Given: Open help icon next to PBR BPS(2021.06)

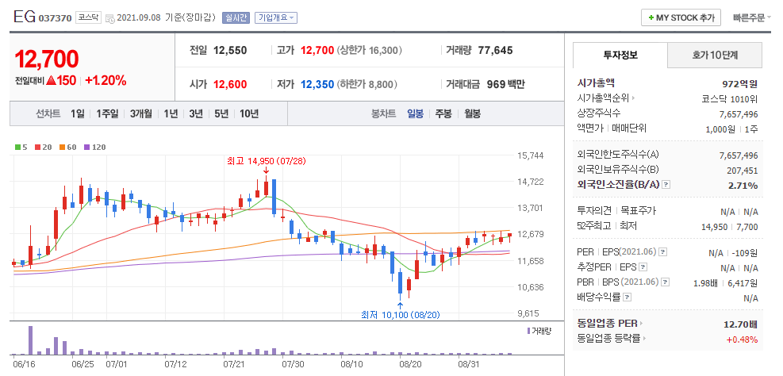Looking at the screenshot, I should click(x=665, y=282).
